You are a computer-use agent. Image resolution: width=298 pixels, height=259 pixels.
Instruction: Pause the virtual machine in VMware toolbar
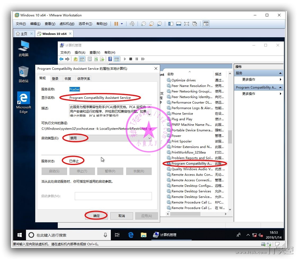(116, 24)
